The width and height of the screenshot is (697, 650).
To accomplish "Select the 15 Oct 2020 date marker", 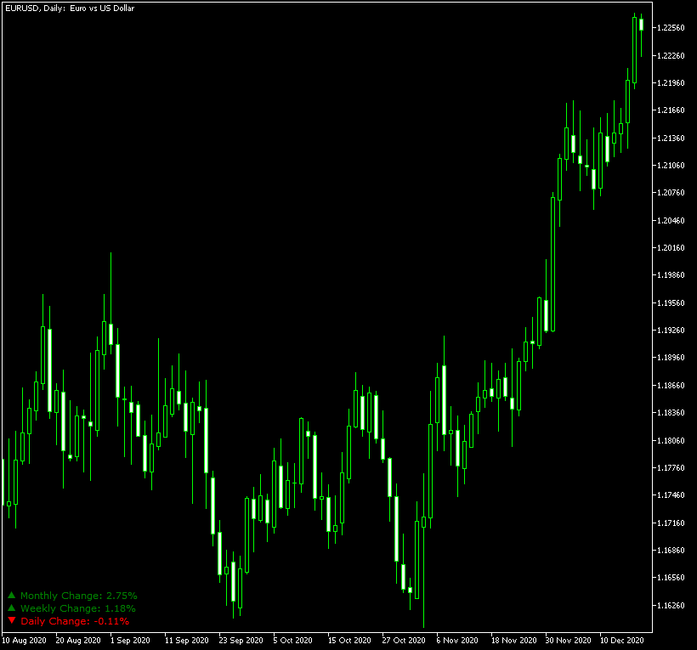I will (x=349, y=640).
